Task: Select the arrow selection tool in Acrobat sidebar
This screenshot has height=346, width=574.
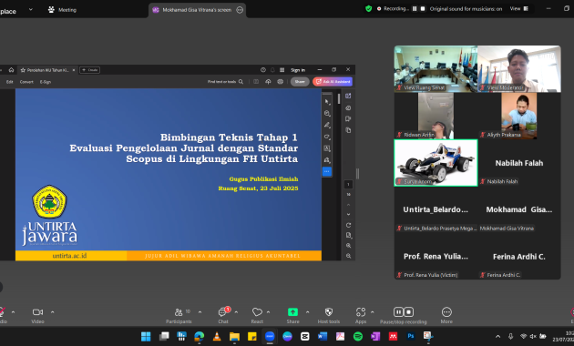Action: point(327,102)
